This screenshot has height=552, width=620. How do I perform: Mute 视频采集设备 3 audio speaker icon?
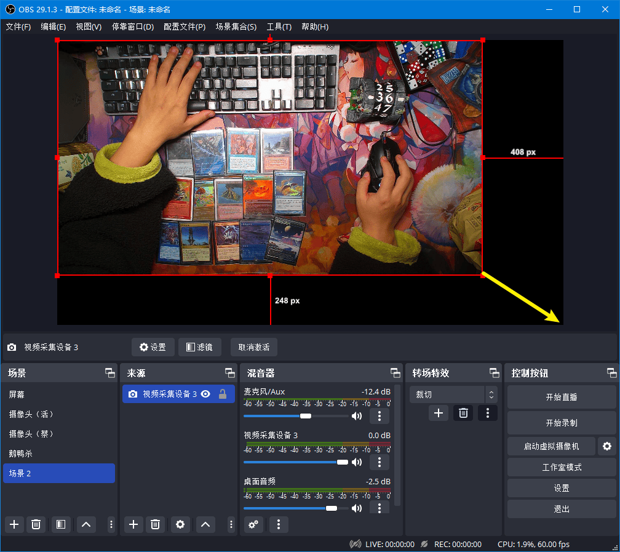pyautogui.click(x=357, y=462)
